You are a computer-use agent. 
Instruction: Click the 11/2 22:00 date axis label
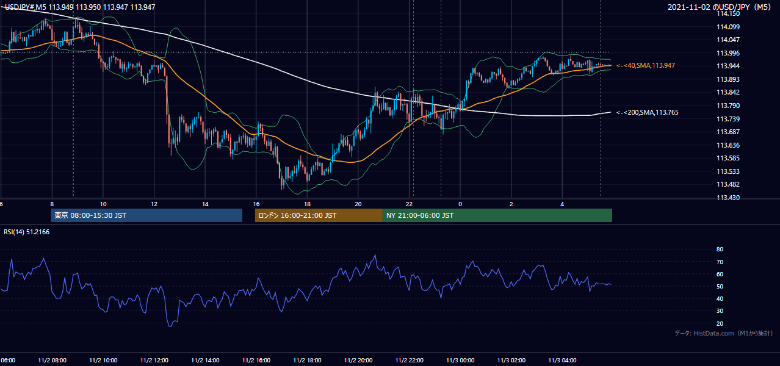pyautogui.click(x=410, y=360)
